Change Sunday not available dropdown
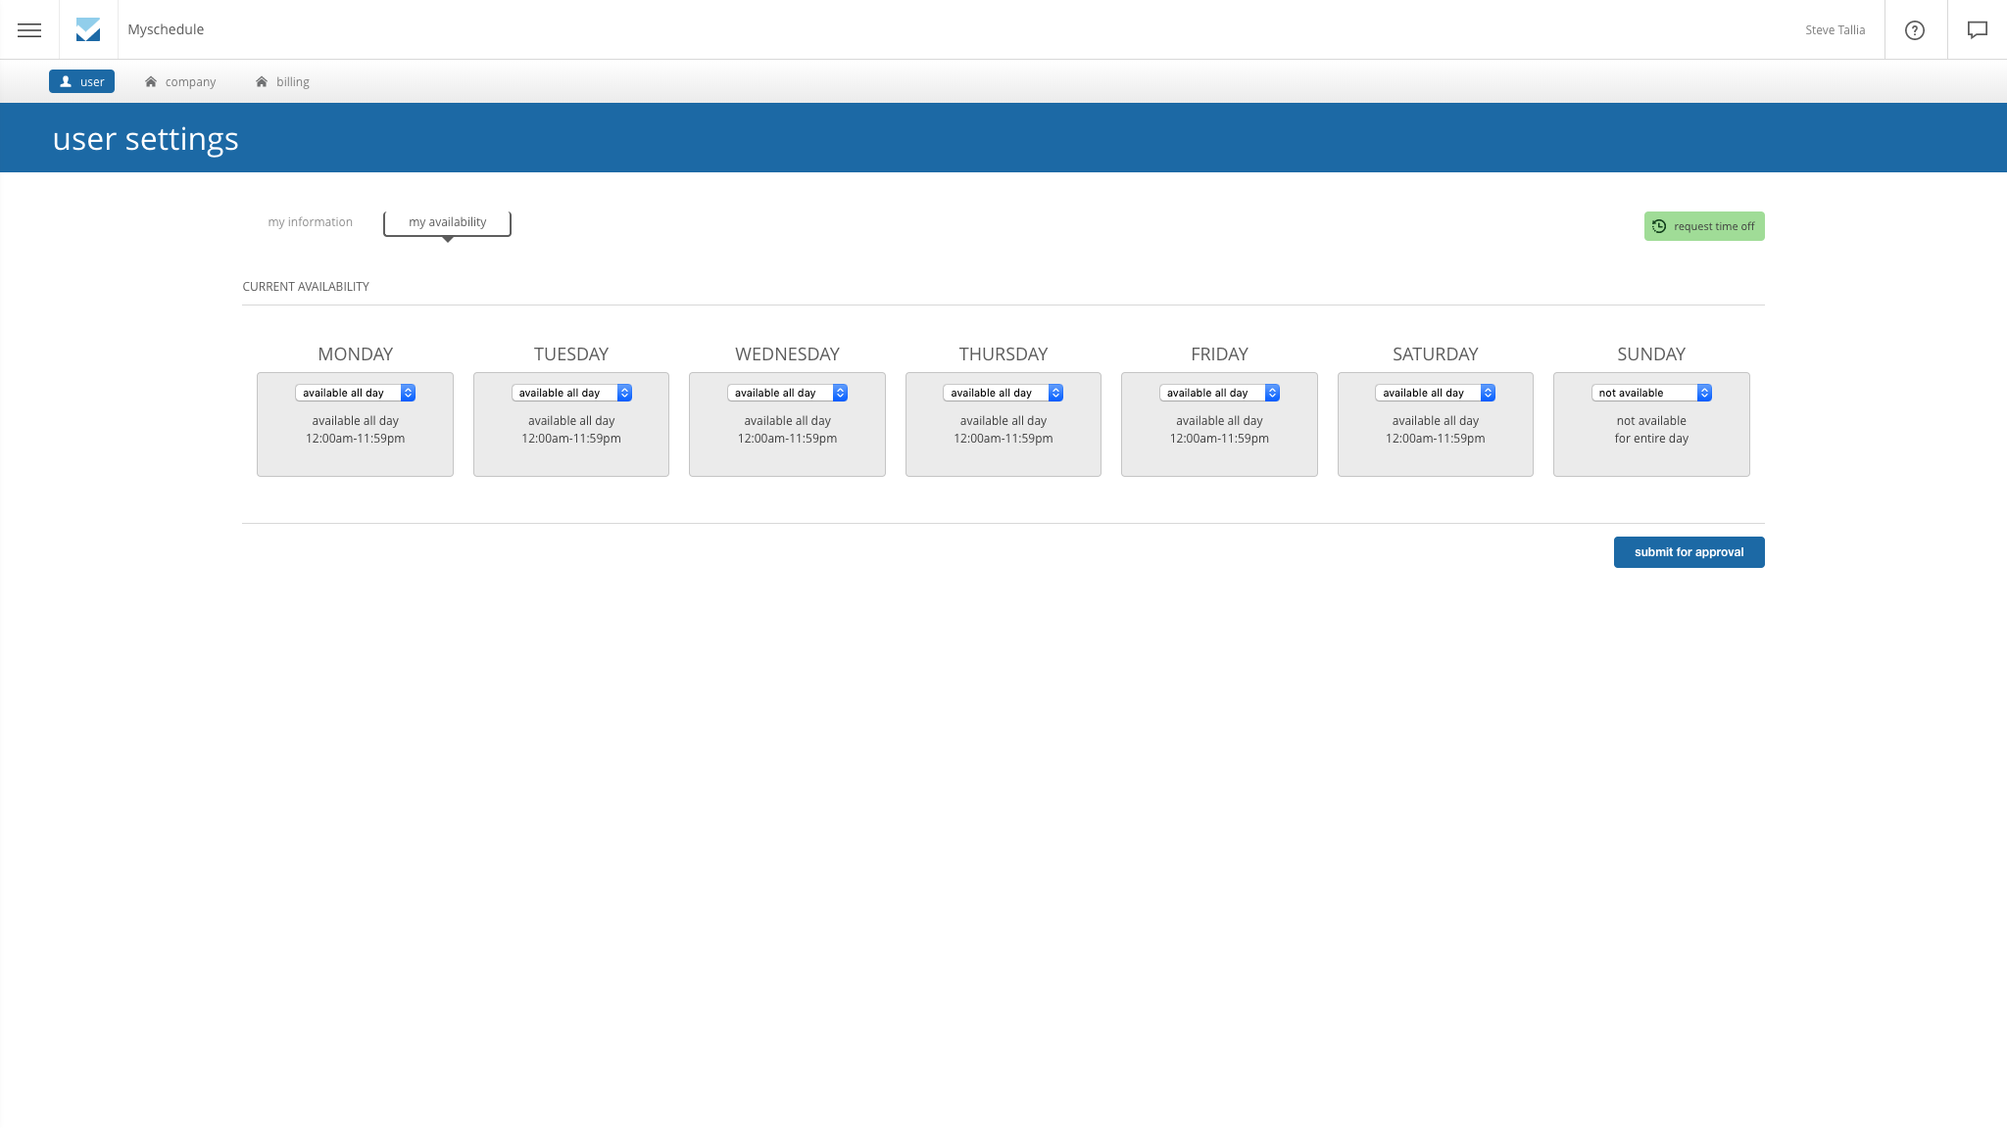 point(1651,393)
